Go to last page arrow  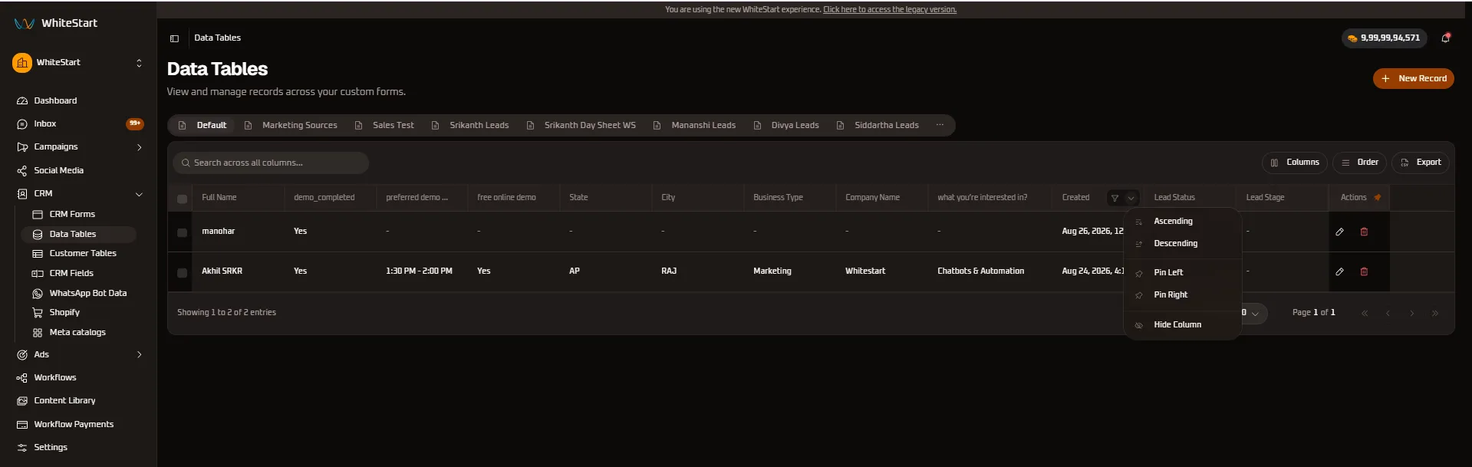pyautogui.click(x=1435, y=313)
